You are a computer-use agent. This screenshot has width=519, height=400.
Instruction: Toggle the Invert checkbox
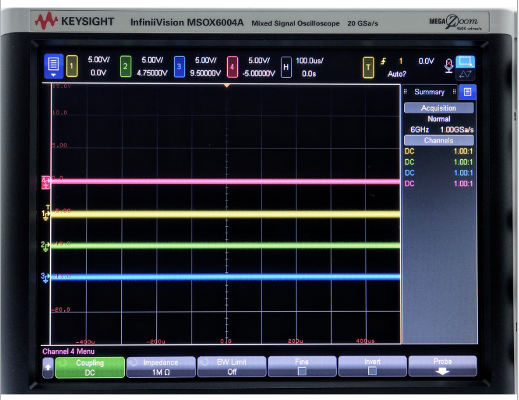pos(372,371)
